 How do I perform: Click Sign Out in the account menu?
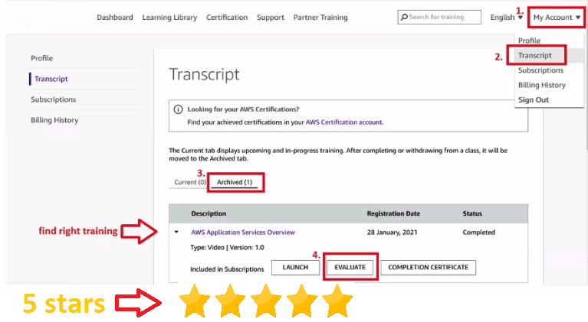534,100
